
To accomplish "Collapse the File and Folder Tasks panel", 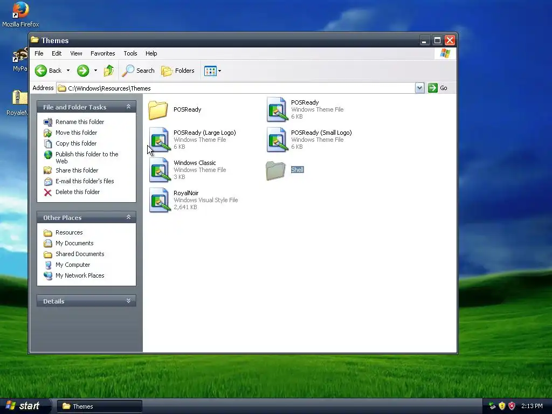I will click(128, 107).
